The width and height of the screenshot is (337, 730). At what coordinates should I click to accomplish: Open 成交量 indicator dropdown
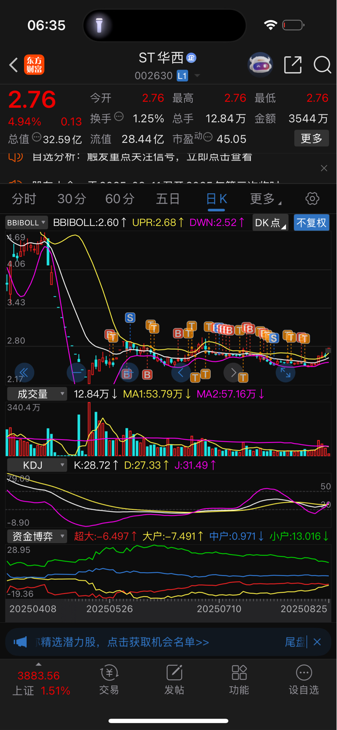tap(37, 394)
